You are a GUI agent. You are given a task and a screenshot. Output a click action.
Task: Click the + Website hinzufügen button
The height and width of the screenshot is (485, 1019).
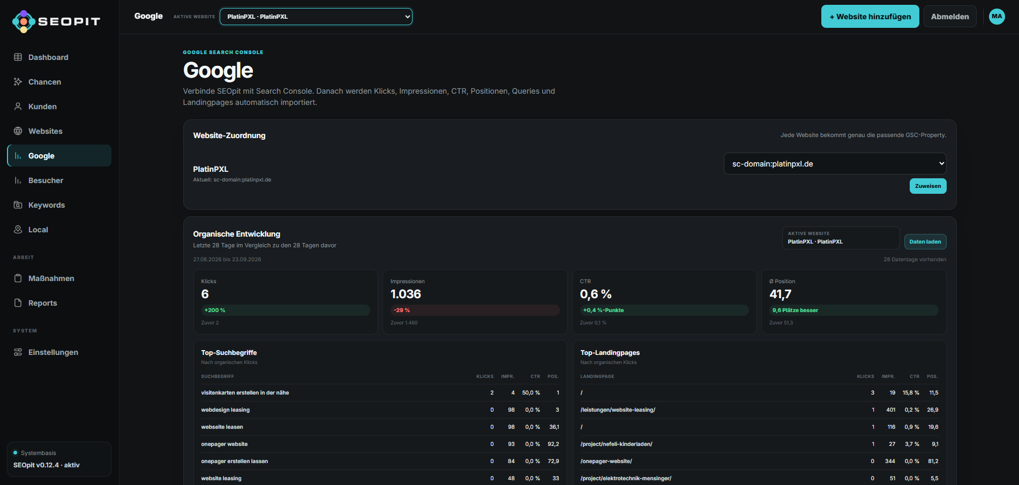(x=870, y=17)
